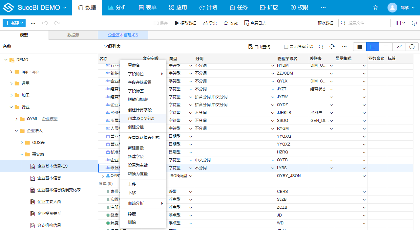
Task: Toggle the grid table view button
Action: click(359, 47)
